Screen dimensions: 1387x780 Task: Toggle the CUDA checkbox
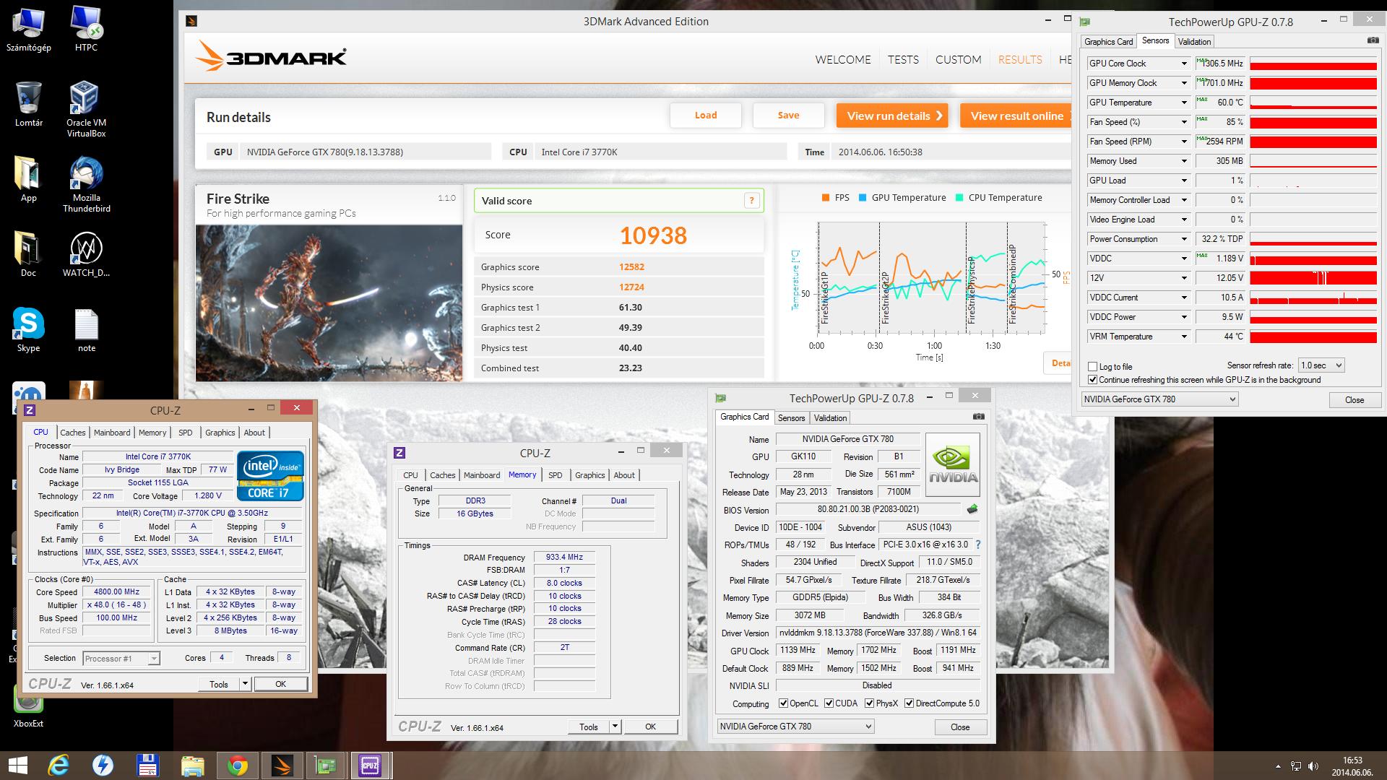[829, 703]
